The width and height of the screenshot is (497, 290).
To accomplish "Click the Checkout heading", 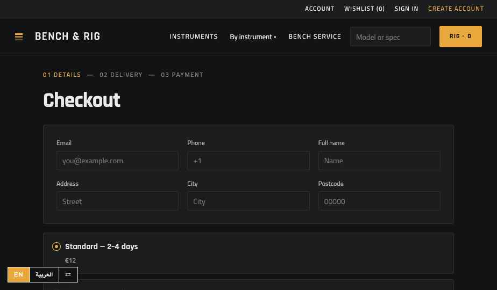I will tap(82, 100).
